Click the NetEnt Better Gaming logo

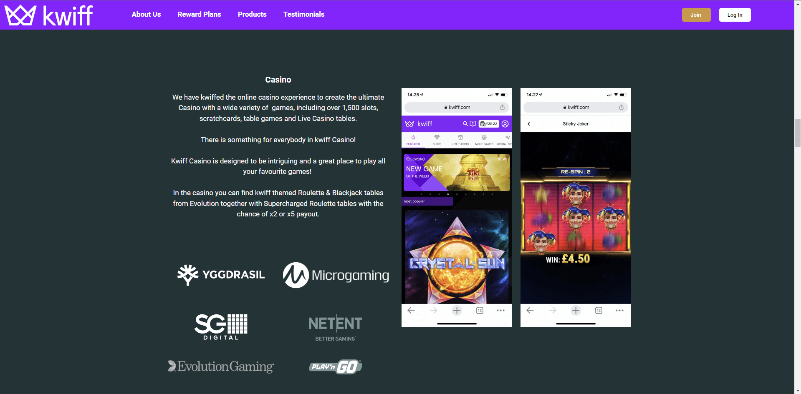point(335,328)
